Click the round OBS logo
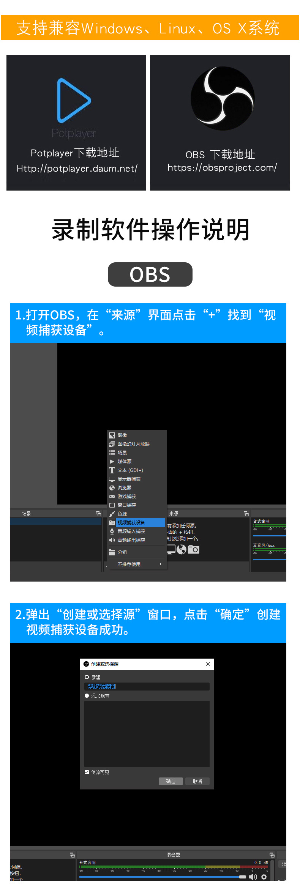Screen dimensions: 300x894 [222, 98]
